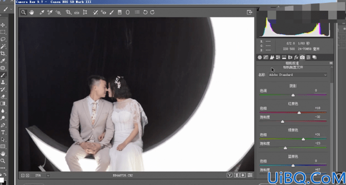Click the green primary saturation slider handle
The image size is (346, 185).
285,148
